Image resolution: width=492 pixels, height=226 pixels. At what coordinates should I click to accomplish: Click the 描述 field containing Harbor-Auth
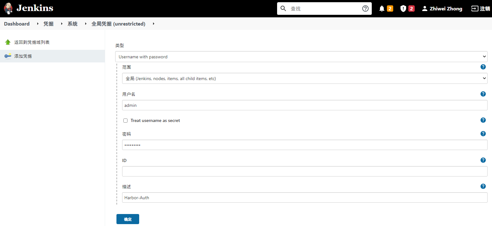coord(305,198)
